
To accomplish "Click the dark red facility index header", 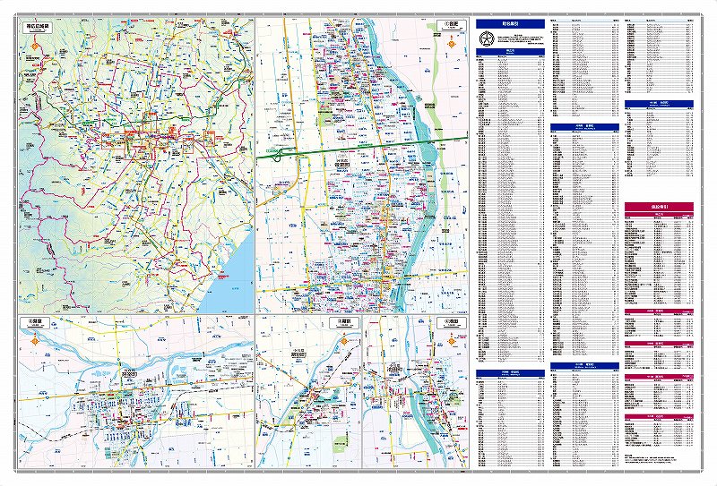I will tap(659, 207).
